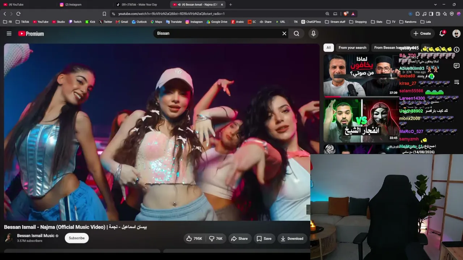Open the Arabic bookmark

point(238,22)
